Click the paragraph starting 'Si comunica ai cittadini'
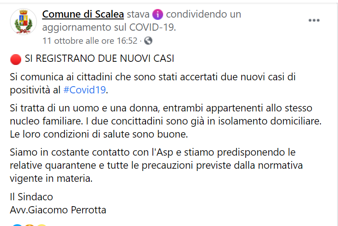Screen dimensions: 338x226 (153, 83)
